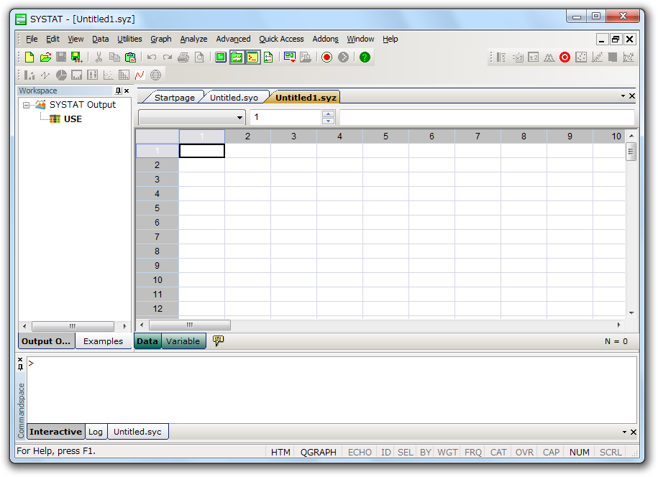Pin the Workspace panel with the pushpin

pos(118,91)
